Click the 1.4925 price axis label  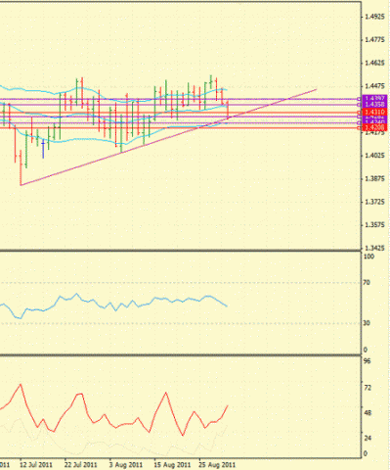[x=375, y=17]
